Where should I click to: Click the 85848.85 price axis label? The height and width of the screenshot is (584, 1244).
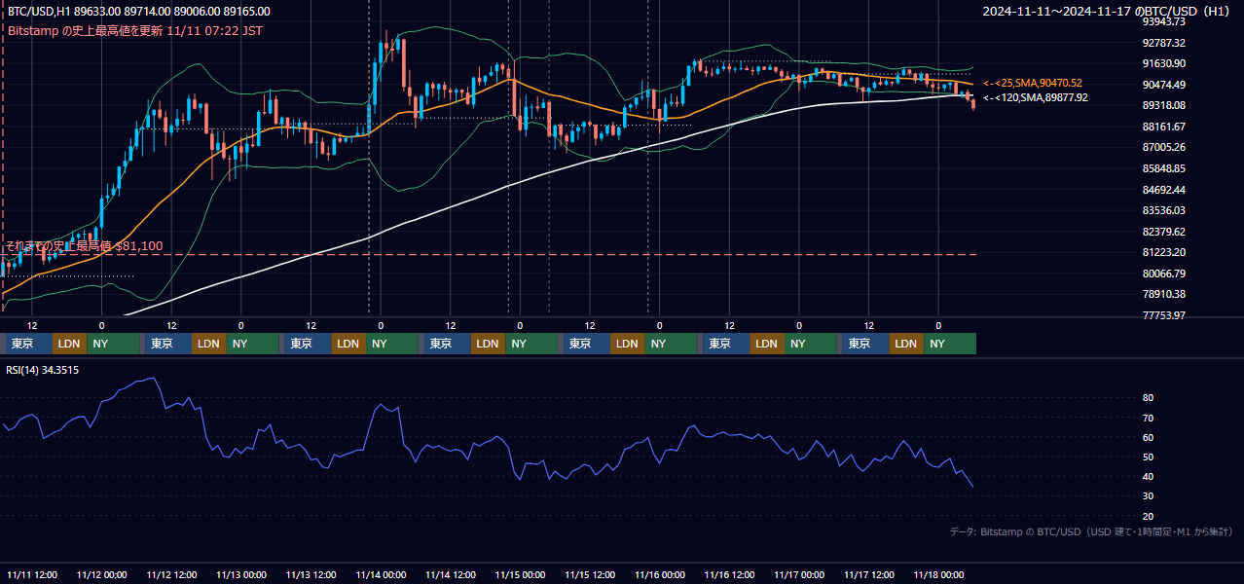coord(1163,168)
